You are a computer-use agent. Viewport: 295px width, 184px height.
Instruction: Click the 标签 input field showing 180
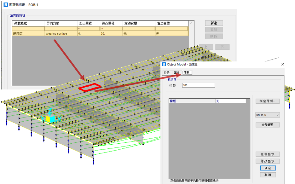[199, 85]
